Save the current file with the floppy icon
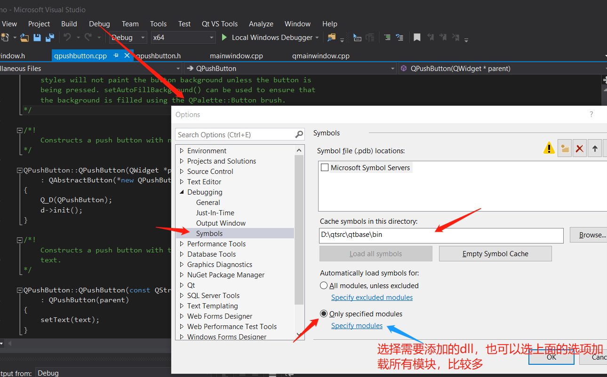Screen dimensions: 607x377 point(37,37)
